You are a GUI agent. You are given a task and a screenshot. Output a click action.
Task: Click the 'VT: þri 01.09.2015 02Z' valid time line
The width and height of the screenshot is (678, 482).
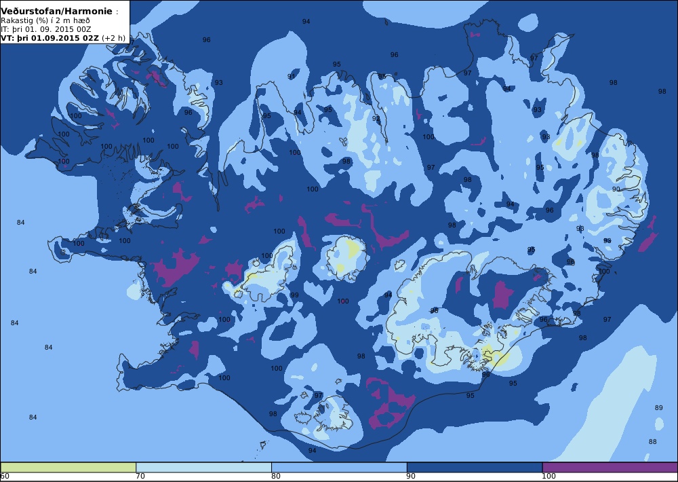63,38
